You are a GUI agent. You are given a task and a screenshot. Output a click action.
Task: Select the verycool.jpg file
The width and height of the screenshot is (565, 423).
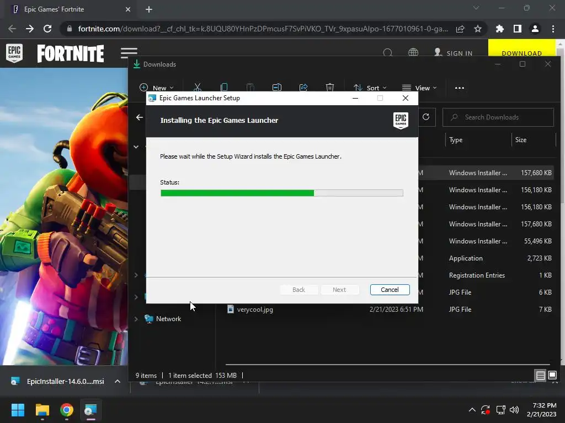pyautogui.click(x=255, y=310)
